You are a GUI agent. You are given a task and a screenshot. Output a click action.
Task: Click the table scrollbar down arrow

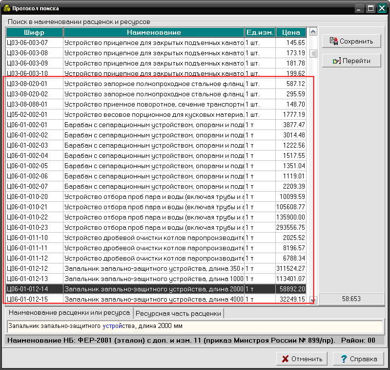313,300
